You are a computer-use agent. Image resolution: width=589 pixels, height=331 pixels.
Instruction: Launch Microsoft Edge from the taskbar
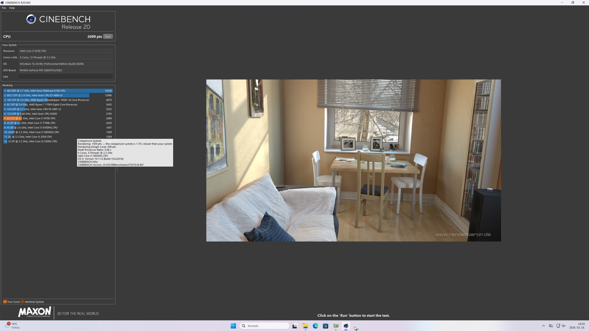pyautogui.click(x=315, y=326)
